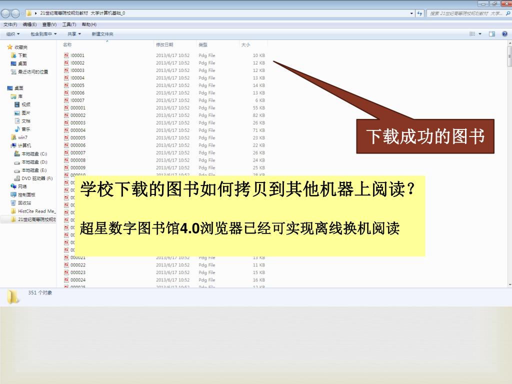Select 收藏夹 in navigation pane
512x384 pixels.
[17, 47]
